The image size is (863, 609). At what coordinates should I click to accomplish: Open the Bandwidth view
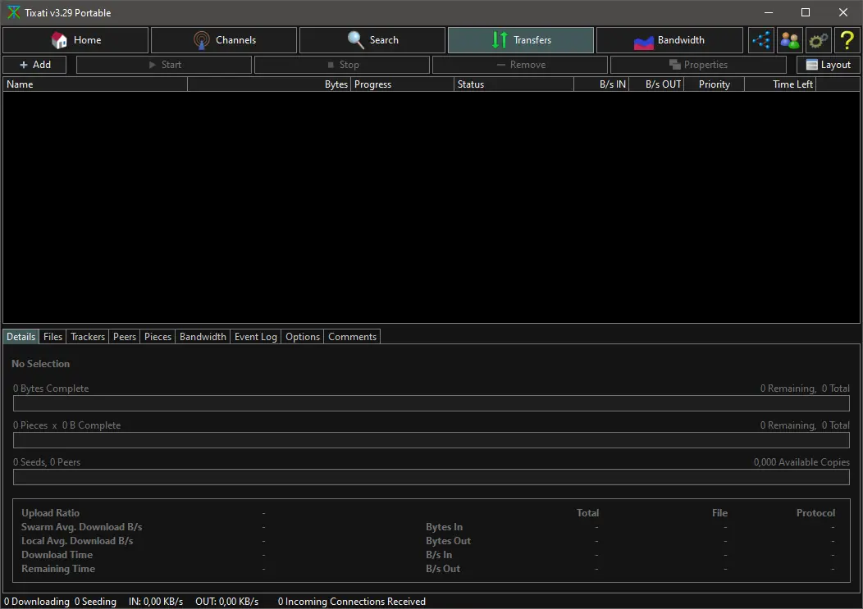669,40
